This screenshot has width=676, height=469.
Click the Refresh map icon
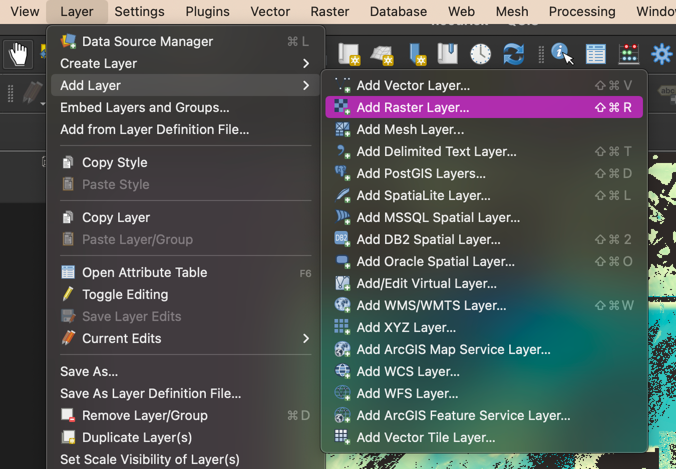[x=514, y=54]
